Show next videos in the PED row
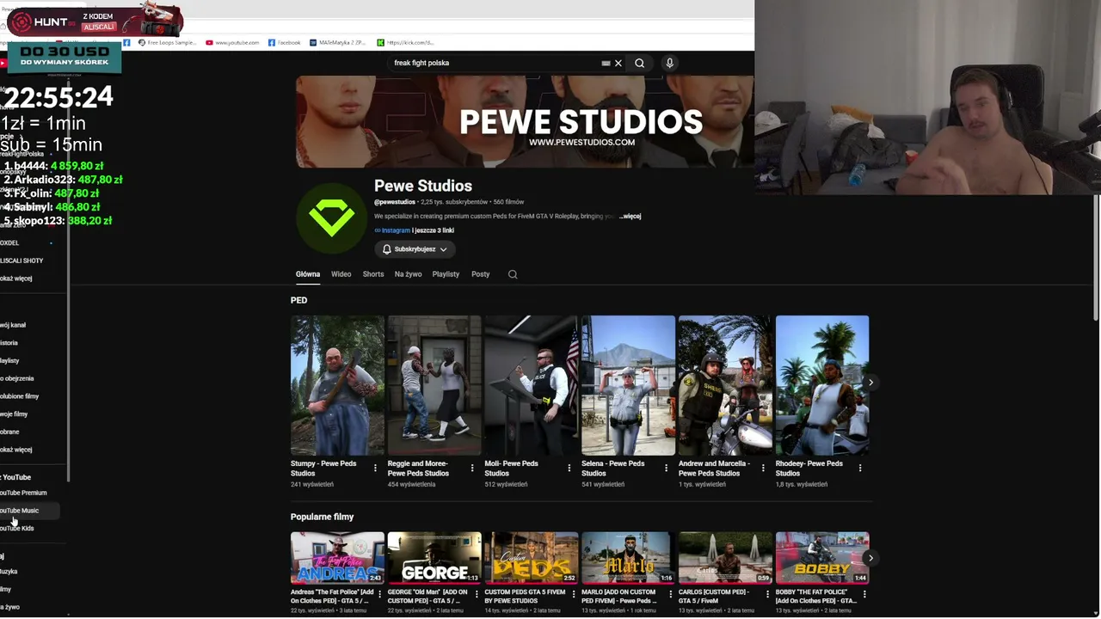The width and height of the screenshot is (1101, 619). 870,383
